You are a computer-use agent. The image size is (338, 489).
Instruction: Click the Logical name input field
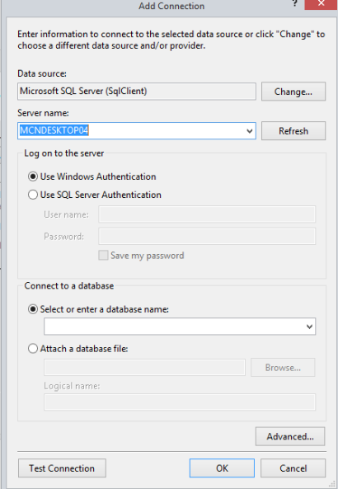tap(180, 402)
